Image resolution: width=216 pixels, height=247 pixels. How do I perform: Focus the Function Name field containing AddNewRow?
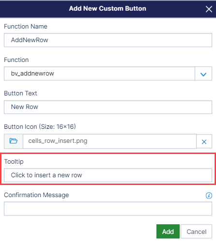click(x=108, y=40)
